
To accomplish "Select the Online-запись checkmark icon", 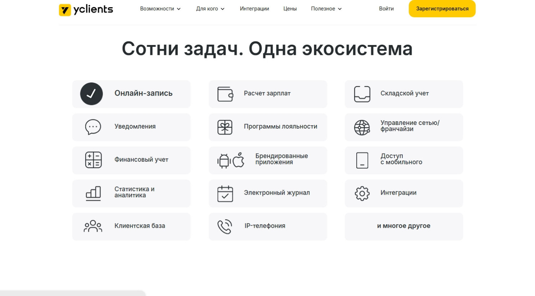I will point(91,94).
